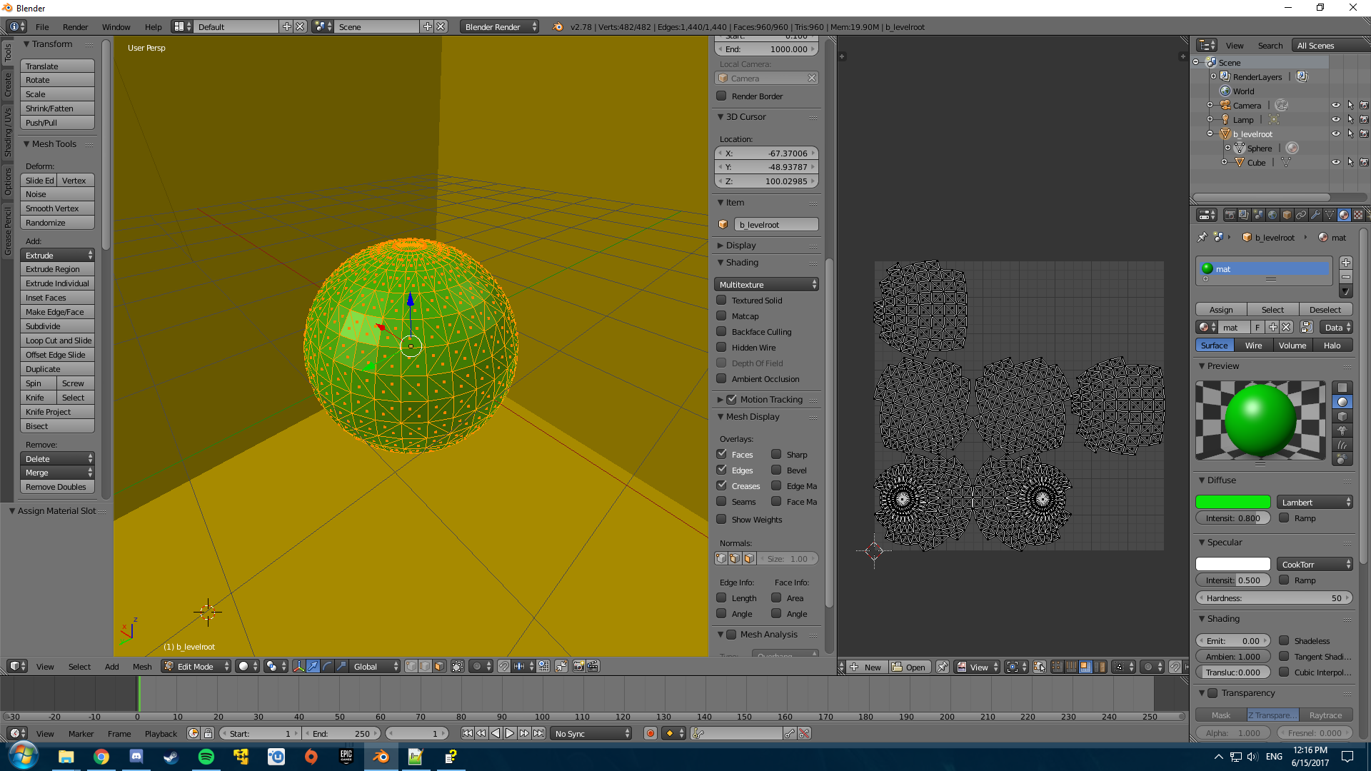Switch to the Texture properties tab
1371x771 pixels.
click(1357, 216)
